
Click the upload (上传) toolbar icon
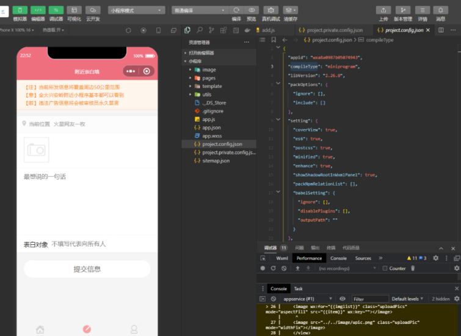click(383, 10)
